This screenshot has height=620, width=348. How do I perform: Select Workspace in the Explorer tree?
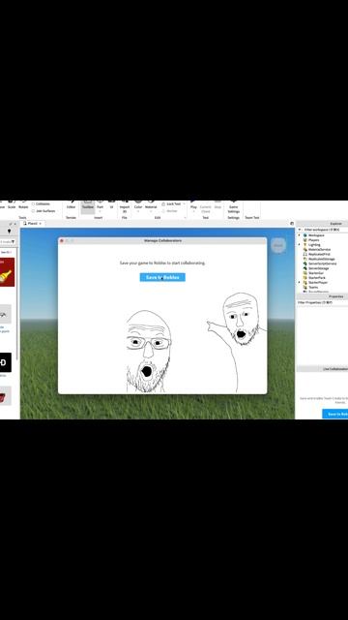tap(316, 235)
